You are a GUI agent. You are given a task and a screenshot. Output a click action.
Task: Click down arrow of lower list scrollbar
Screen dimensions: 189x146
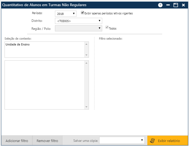click(x=86, y=107)
